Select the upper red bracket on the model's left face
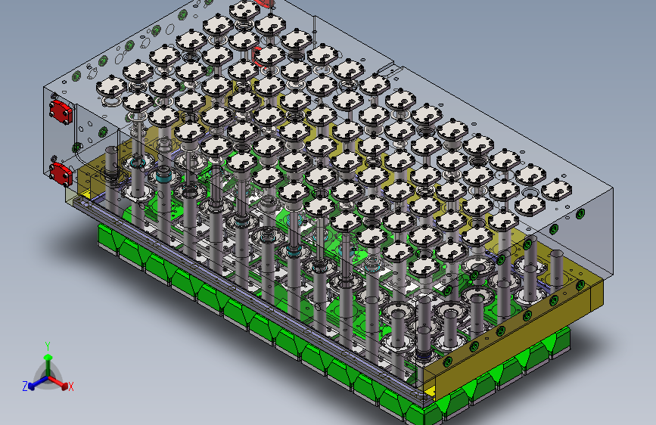Image resolution: width=656 pixels, height=425 pixels. tap(61, 112)
